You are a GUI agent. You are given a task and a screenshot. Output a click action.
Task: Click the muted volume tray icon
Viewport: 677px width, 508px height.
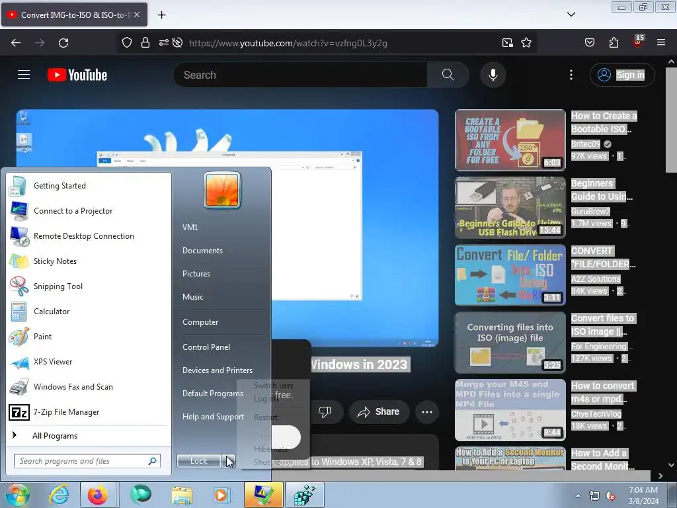coord(610,496)
